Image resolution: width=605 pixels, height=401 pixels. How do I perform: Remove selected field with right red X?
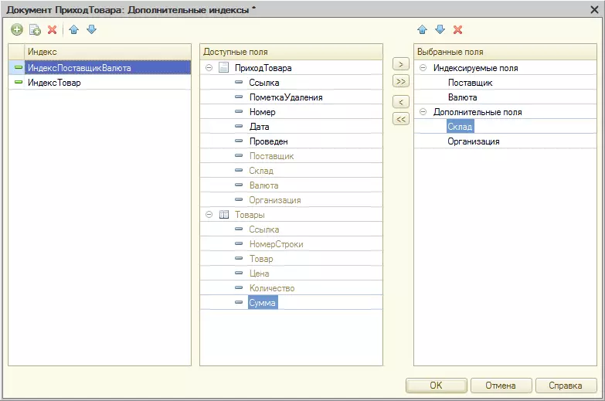(457, 29)
